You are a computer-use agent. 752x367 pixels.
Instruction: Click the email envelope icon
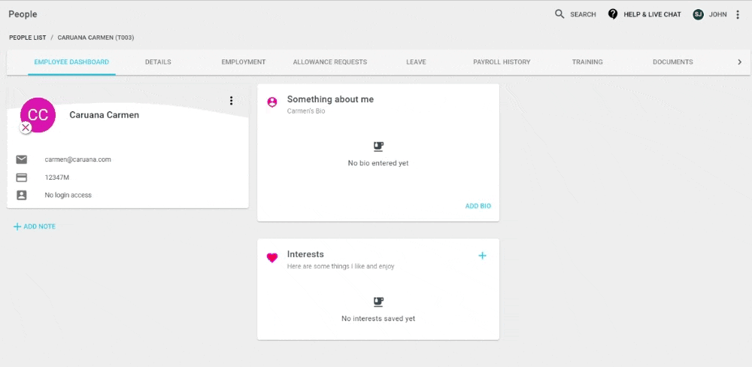coord(22,159)
